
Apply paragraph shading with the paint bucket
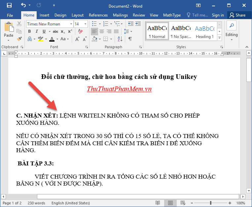[x=95, y=39]
